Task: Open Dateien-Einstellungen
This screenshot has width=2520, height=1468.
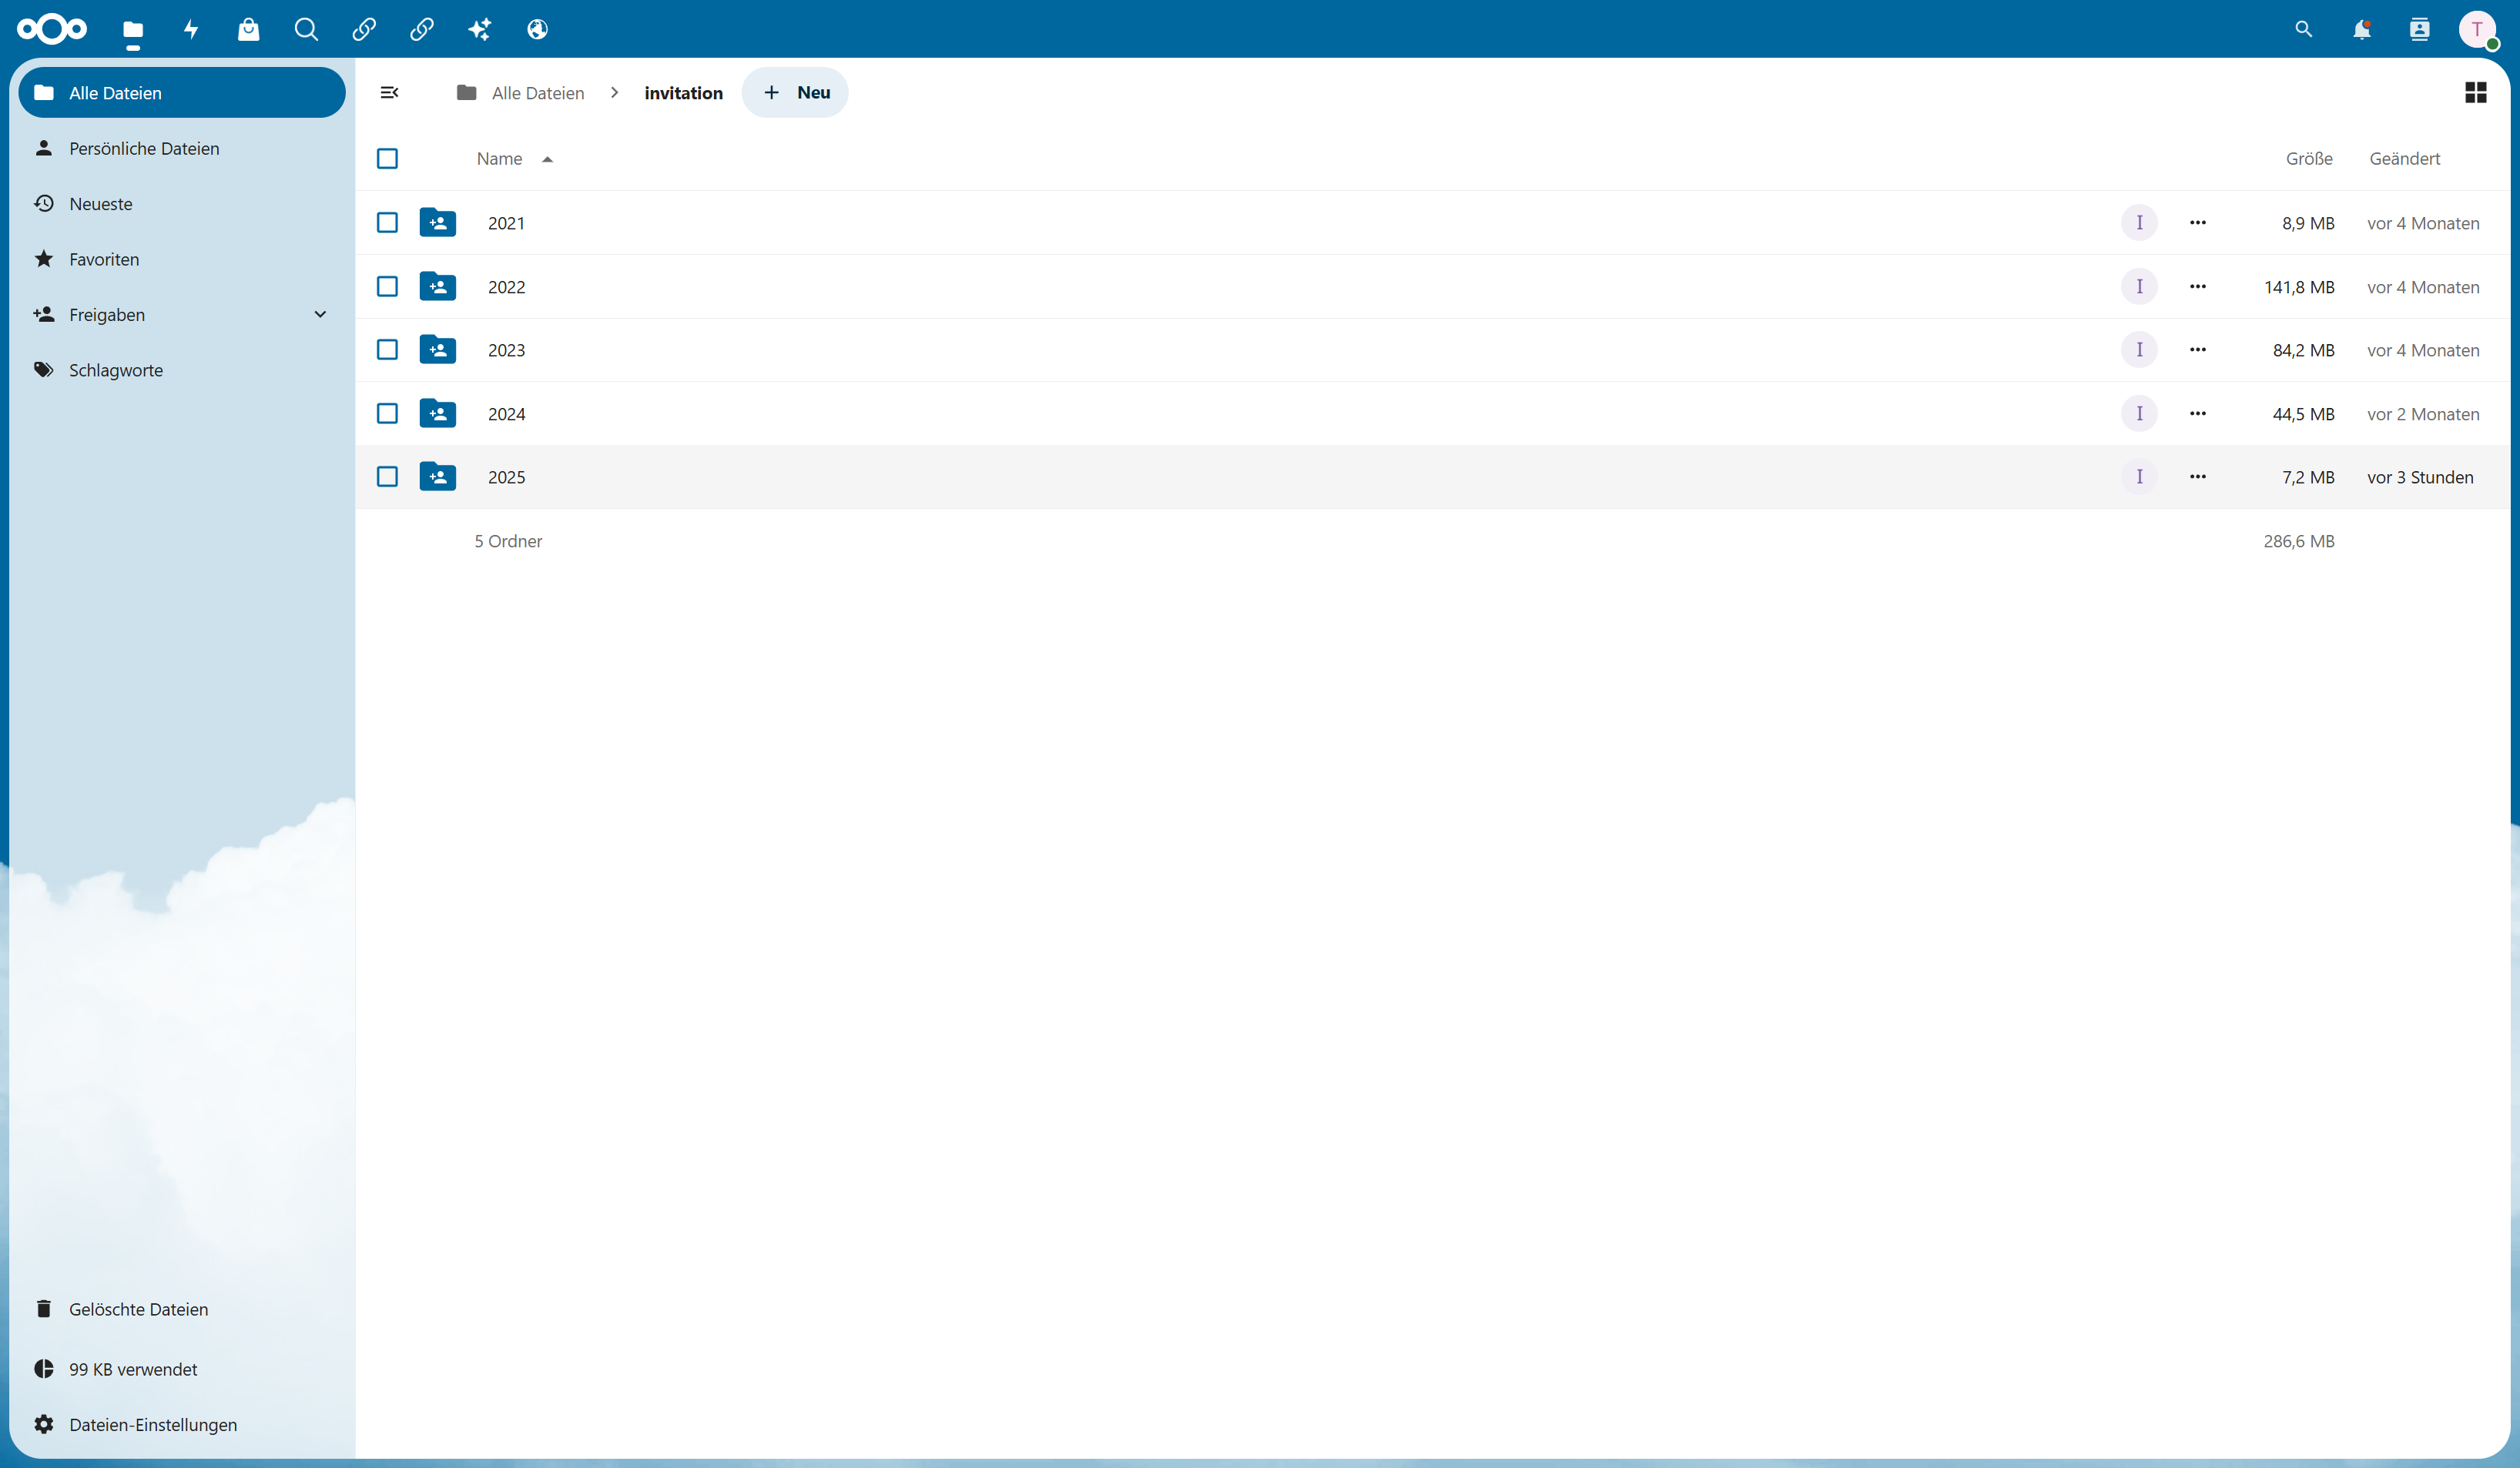Action: pos(182,1424)
